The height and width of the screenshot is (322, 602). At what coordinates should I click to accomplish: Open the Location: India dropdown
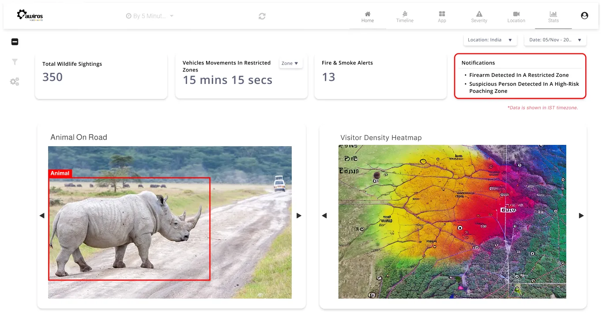pos(489,40)
